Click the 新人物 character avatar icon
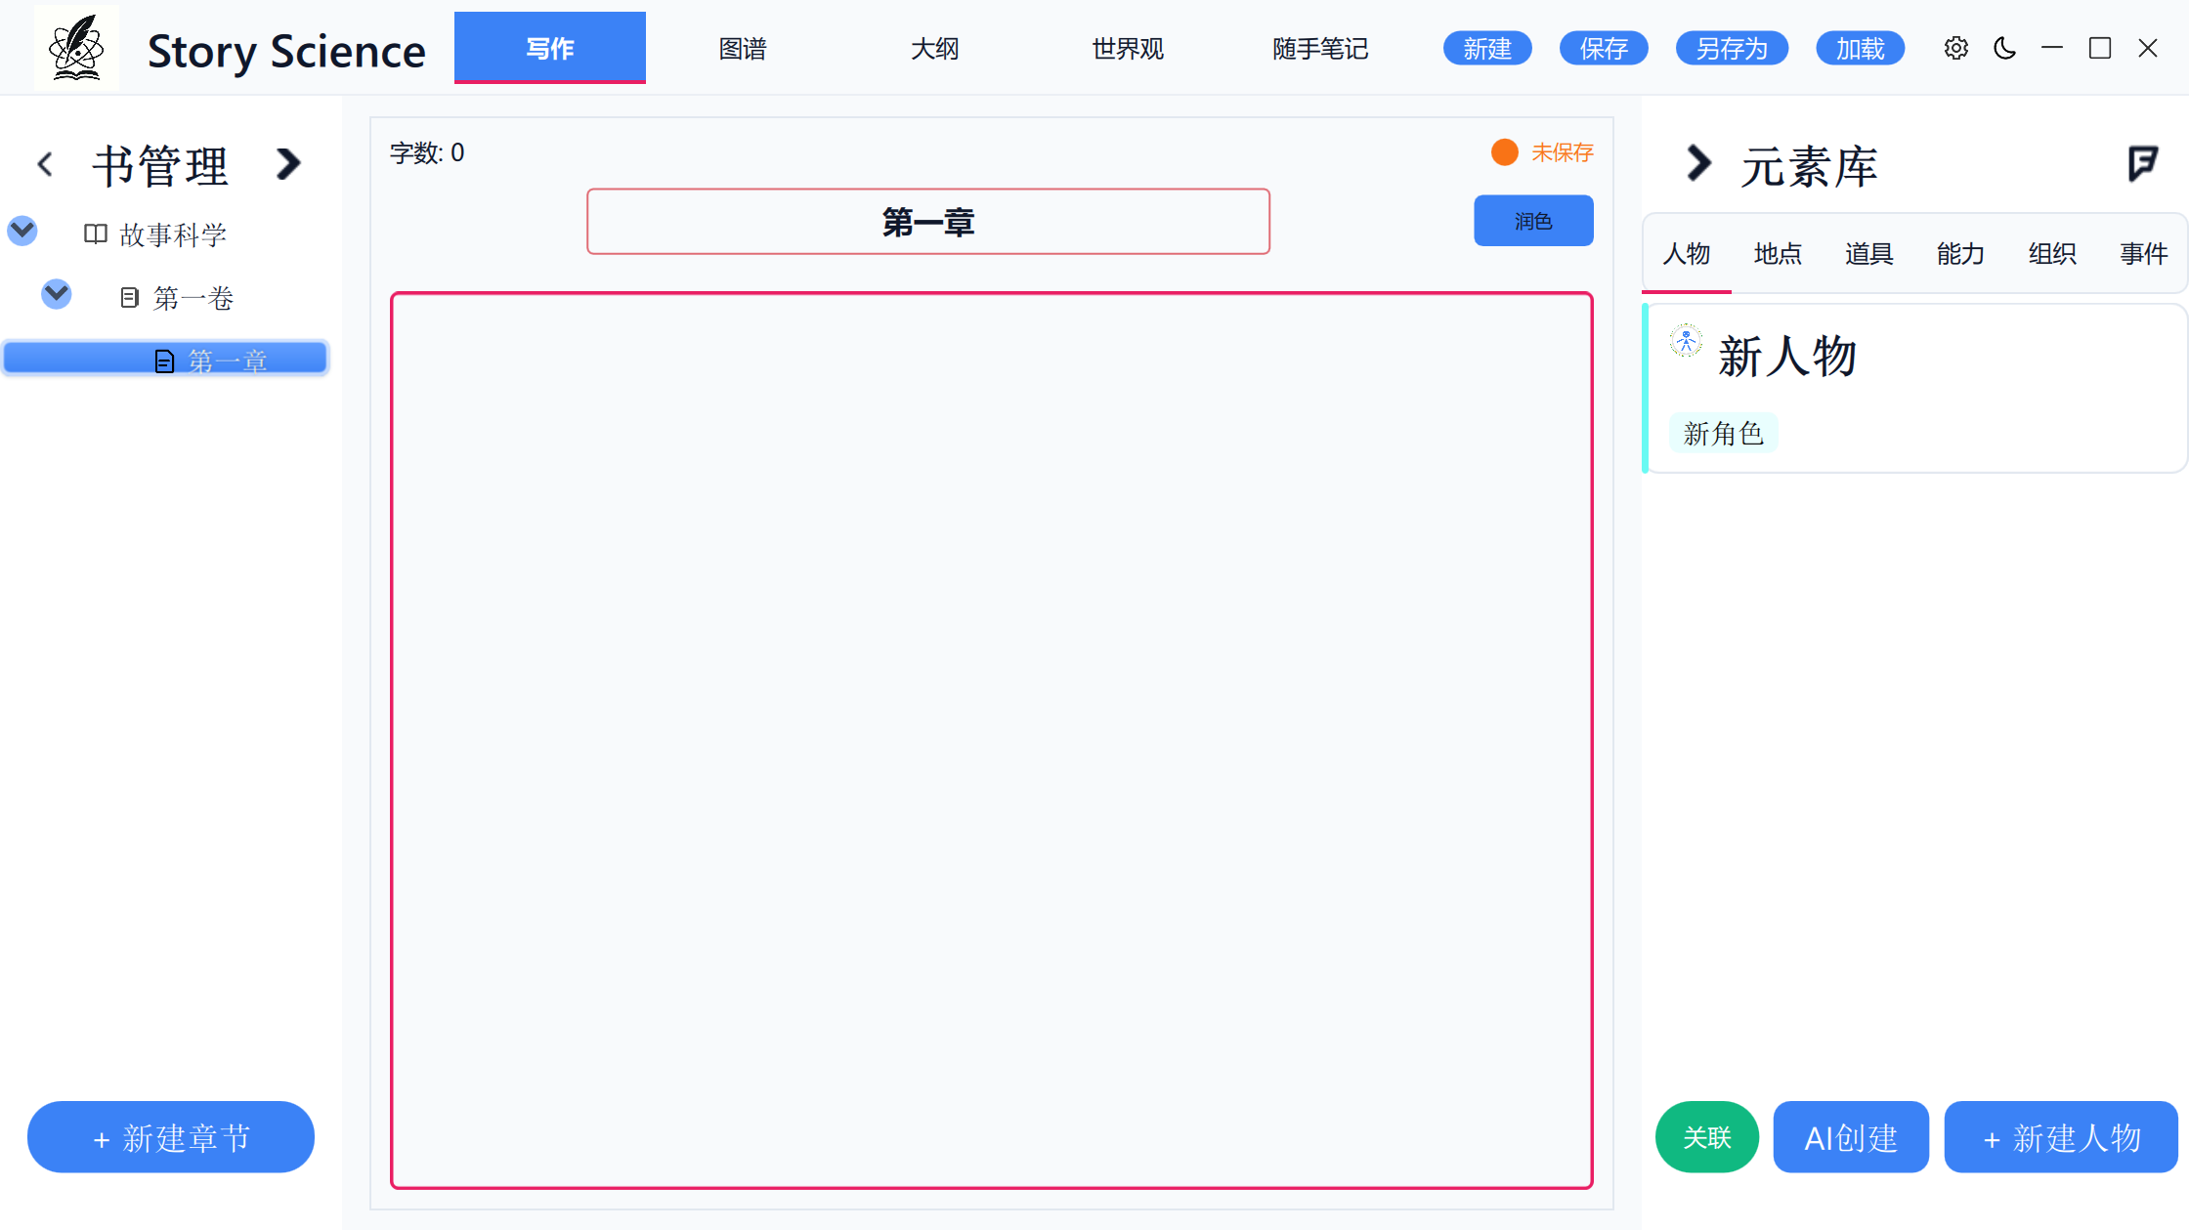This screenshot has width=2189, height=1230. pyautogui.click(x=1686, y=341)
